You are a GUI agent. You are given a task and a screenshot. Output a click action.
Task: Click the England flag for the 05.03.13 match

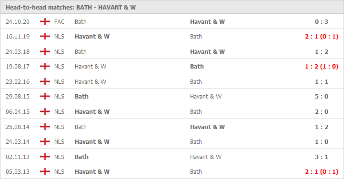pos(45,171)
